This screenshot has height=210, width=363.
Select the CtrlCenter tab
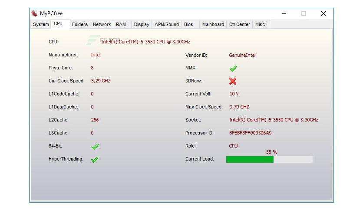240,24
